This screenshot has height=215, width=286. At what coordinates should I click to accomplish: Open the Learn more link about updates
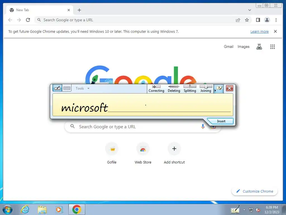point(259,31)
